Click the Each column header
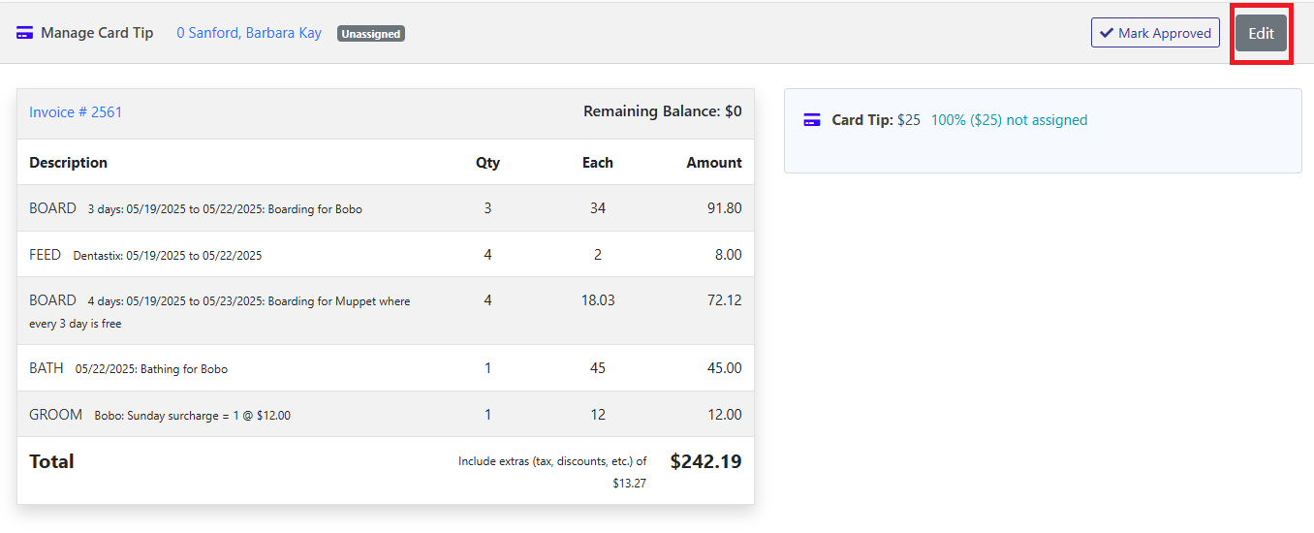 coord(598,163)
